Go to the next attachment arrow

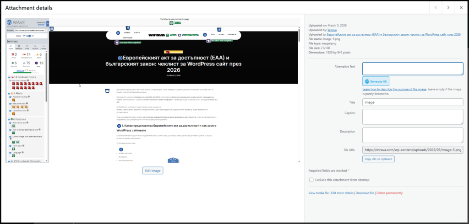pyautogui.click(x=448, y=8)
